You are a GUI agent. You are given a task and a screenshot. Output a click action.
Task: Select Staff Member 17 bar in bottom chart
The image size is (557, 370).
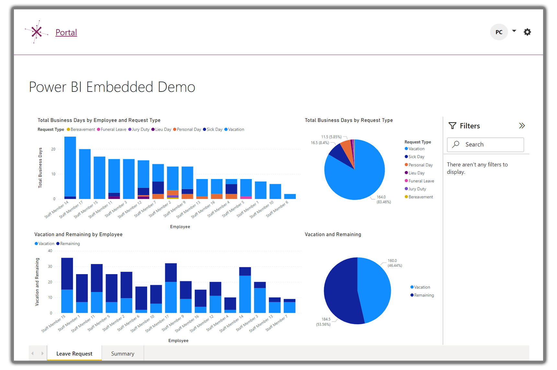(x=171, y=288)
